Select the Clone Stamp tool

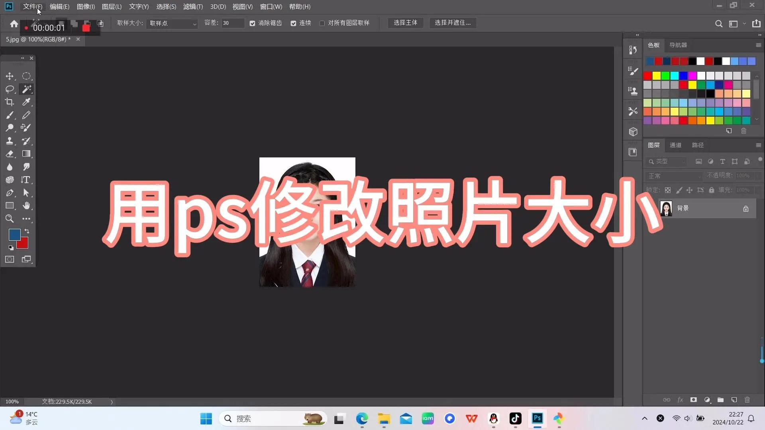click(10, 141)
